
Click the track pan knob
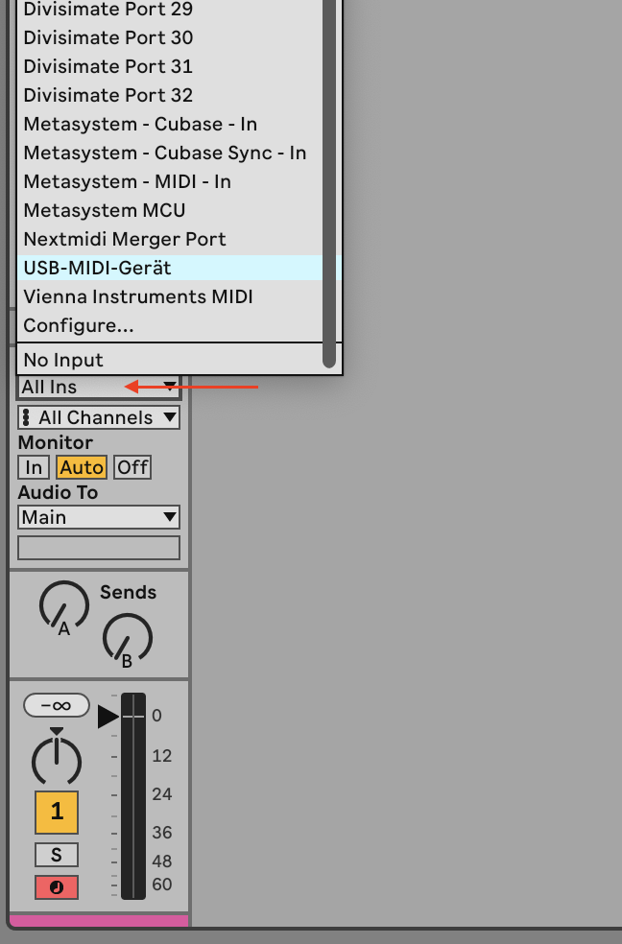(57, 760)
